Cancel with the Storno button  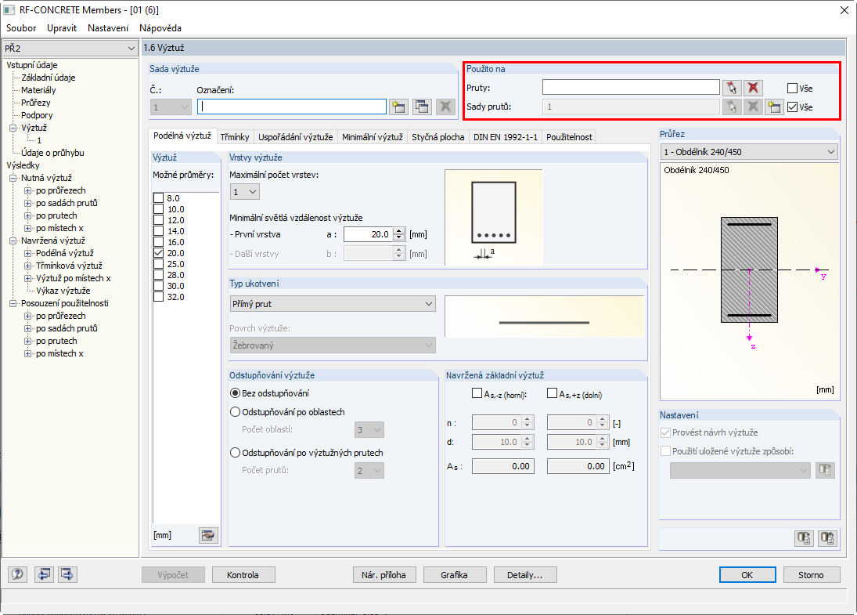[x=811, y=574]
